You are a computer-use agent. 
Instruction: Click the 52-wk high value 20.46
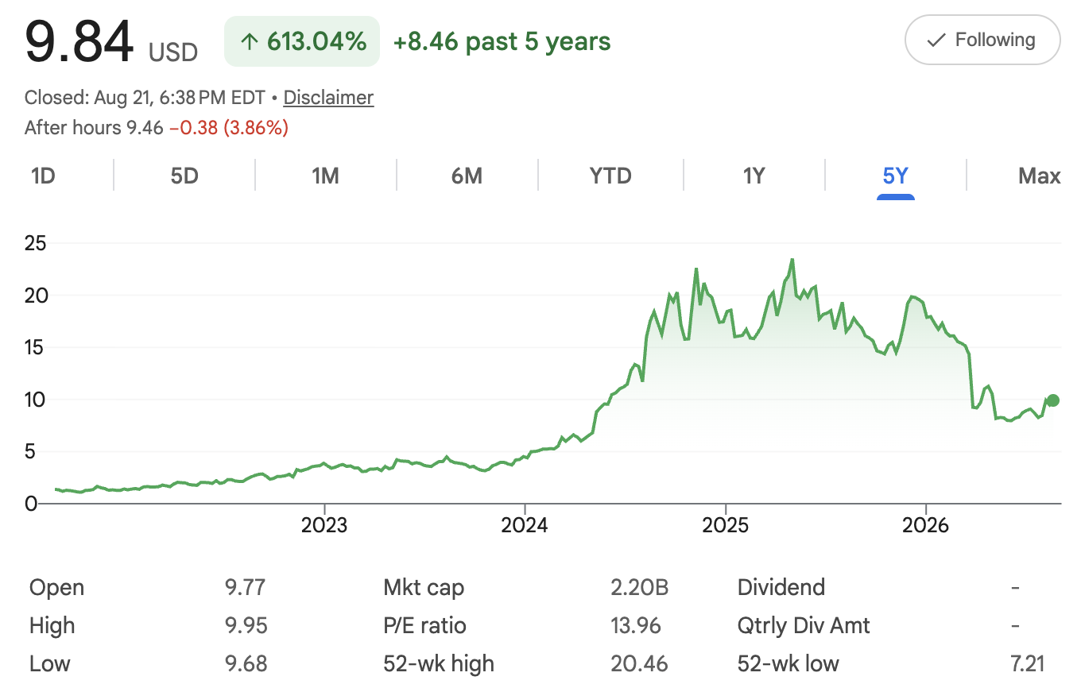point(639,664)
